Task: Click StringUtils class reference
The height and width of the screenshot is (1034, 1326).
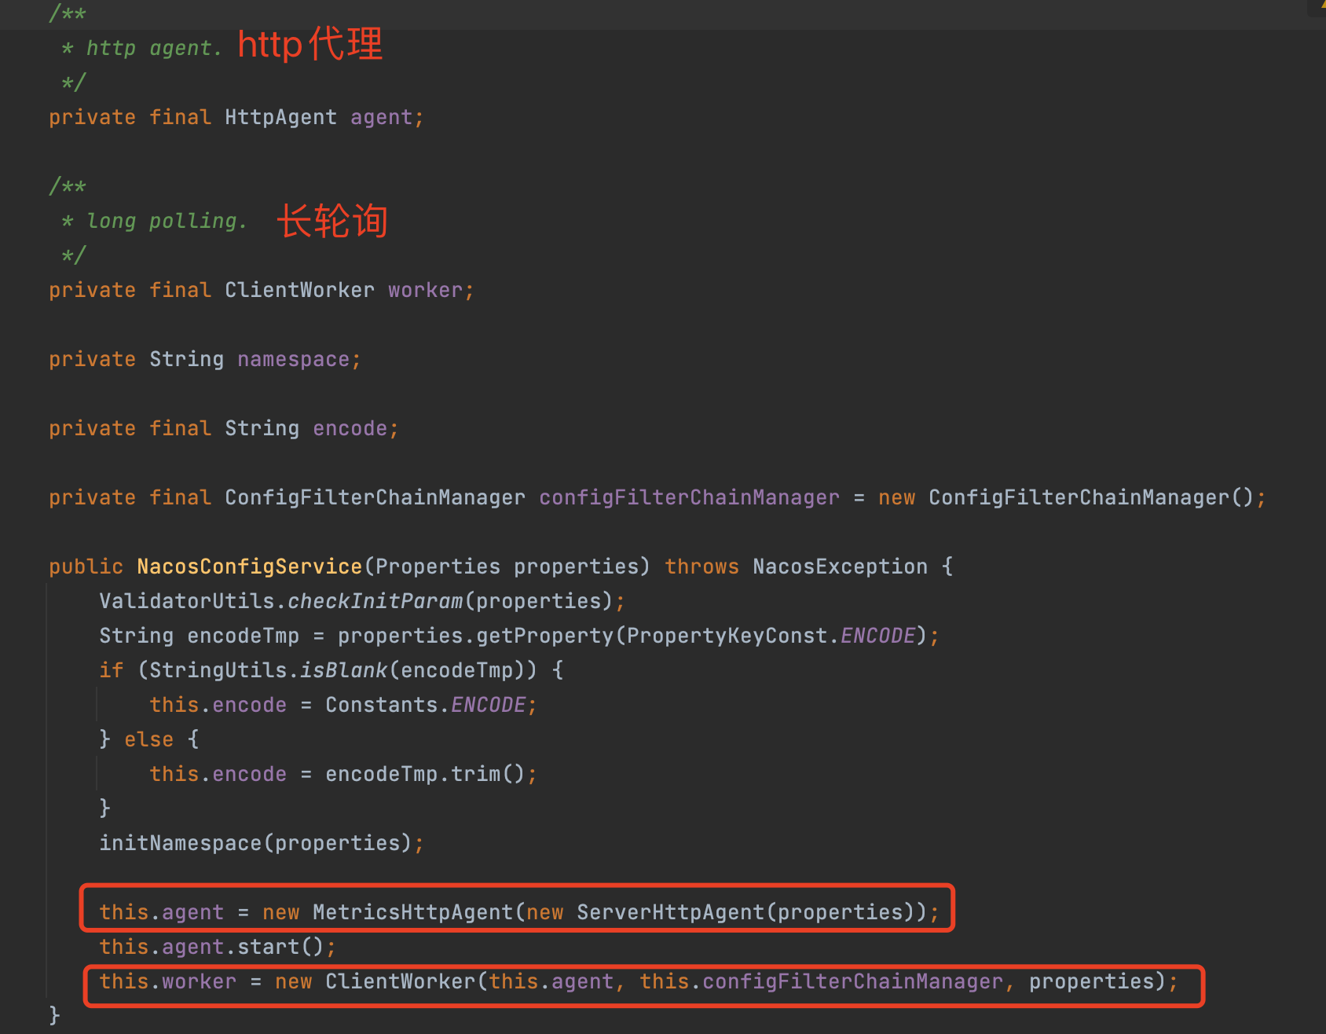Action: click(218, 670)
